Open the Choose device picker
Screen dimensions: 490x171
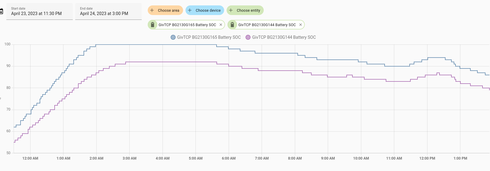tap(205, 10)
